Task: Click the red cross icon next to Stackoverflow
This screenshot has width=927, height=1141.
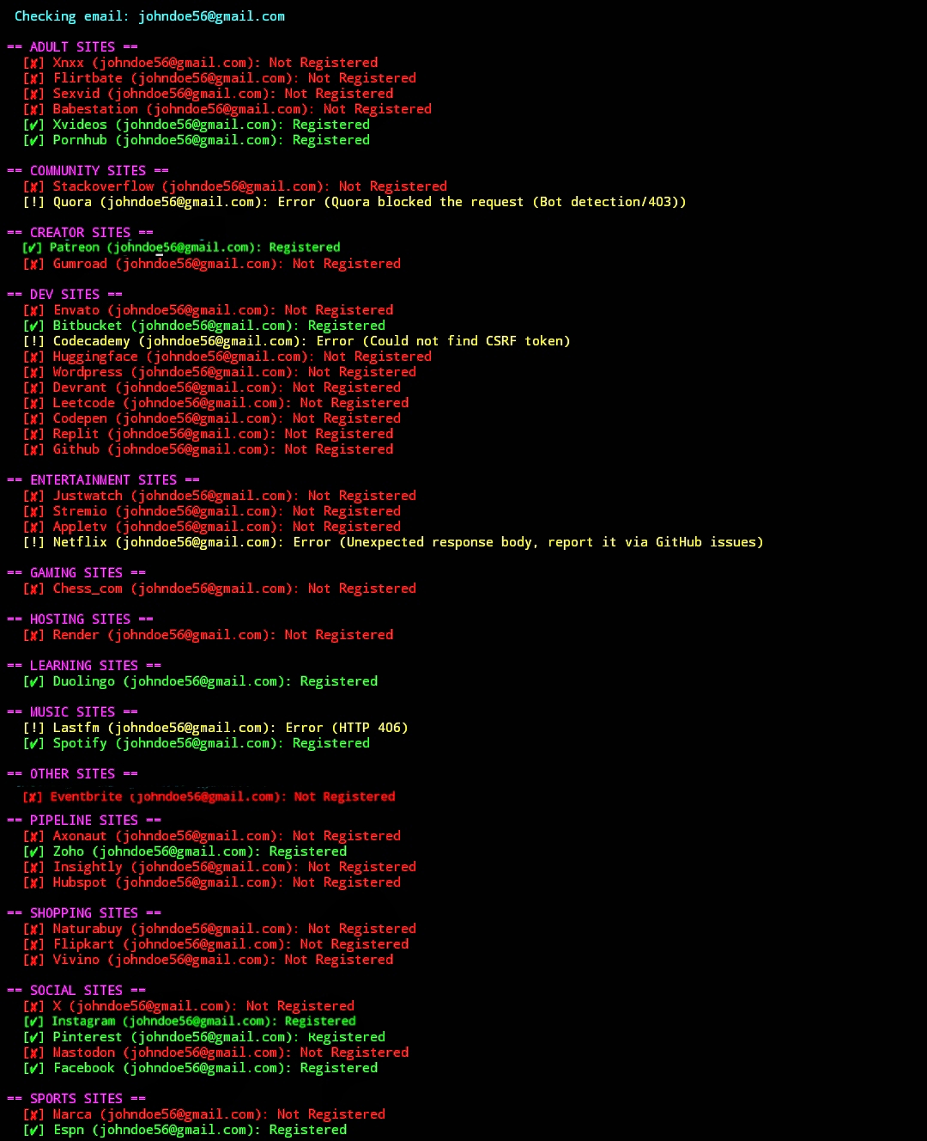Action: pos(33,186)
